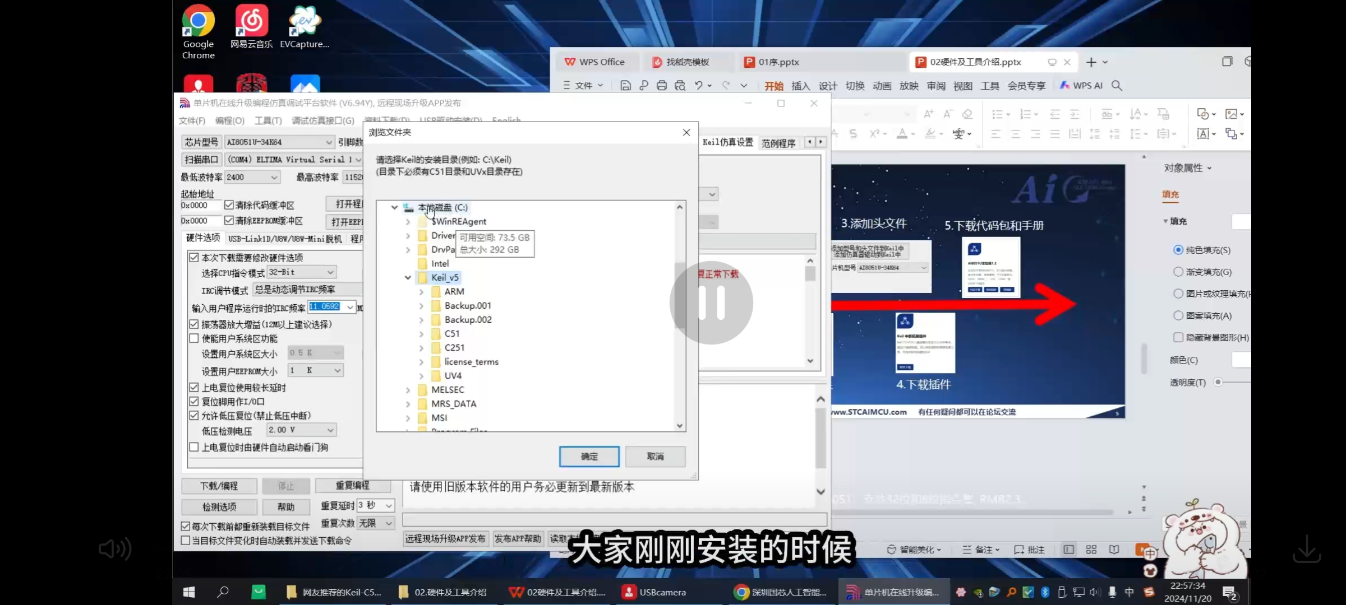Toggle 振荡器放大增益 checkbox
The width and height of the screenshot is (1346, 605).
[x=194, y=324]
